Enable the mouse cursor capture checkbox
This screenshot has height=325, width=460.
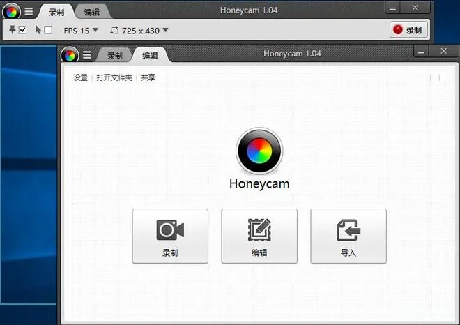click(48, 30)
